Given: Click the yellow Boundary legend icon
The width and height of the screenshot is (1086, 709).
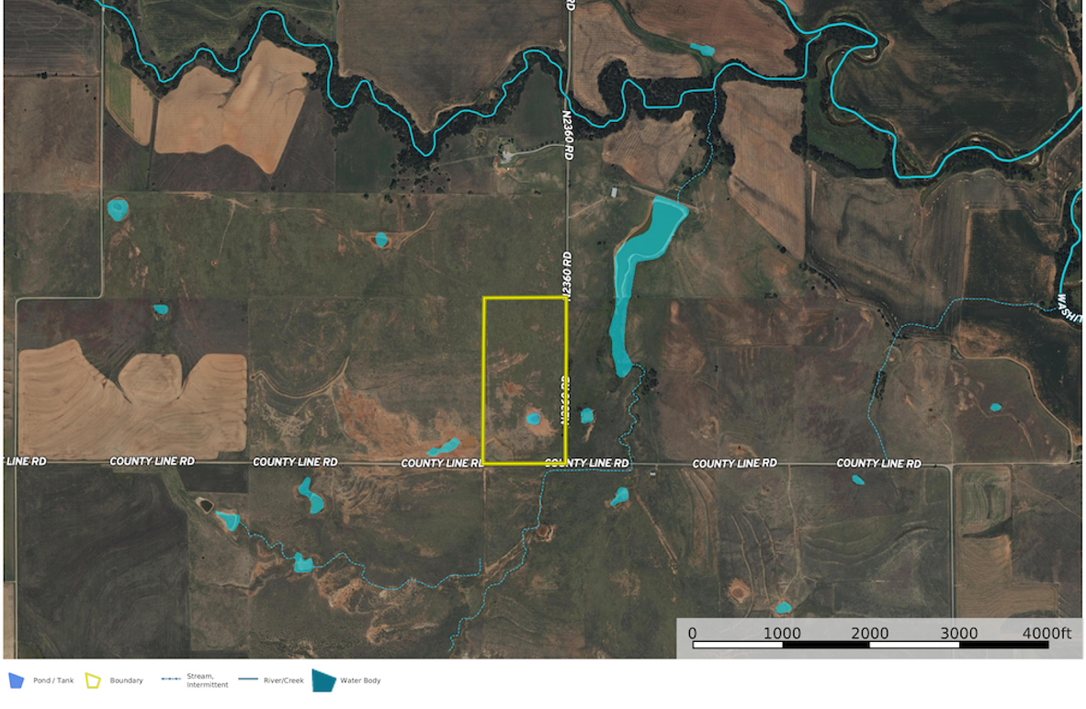Looking at the screenshot, I should tap(93, 681).
